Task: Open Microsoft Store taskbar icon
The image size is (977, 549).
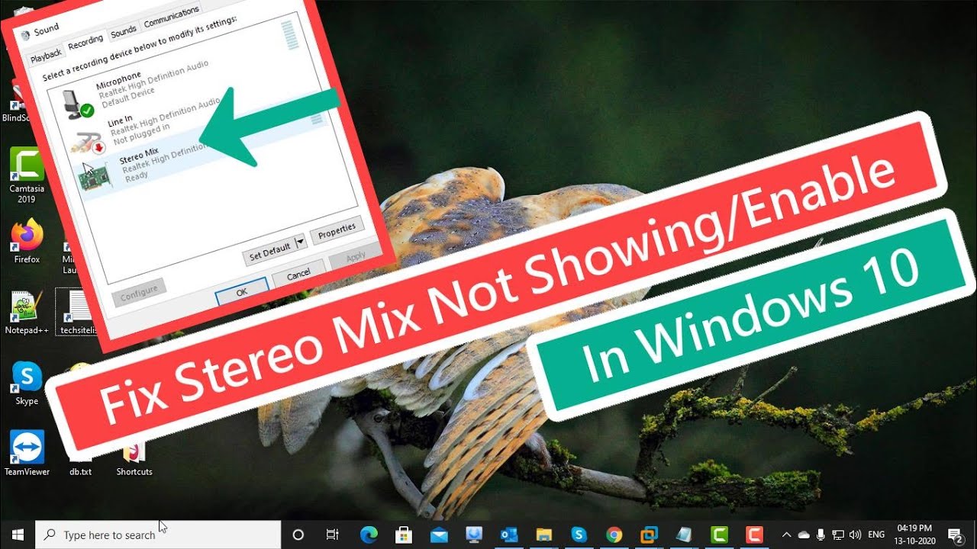Action: (x=404, y=535)
